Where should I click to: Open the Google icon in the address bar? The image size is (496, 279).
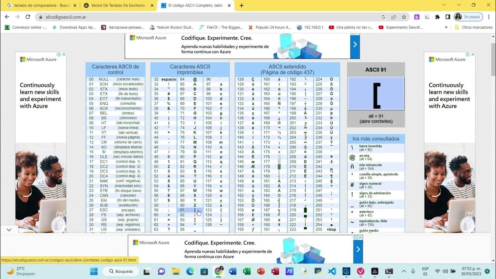(383, 17)
